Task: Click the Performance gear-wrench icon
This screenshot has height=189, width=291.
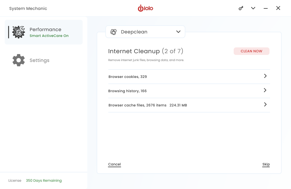Action: [19, 32]
